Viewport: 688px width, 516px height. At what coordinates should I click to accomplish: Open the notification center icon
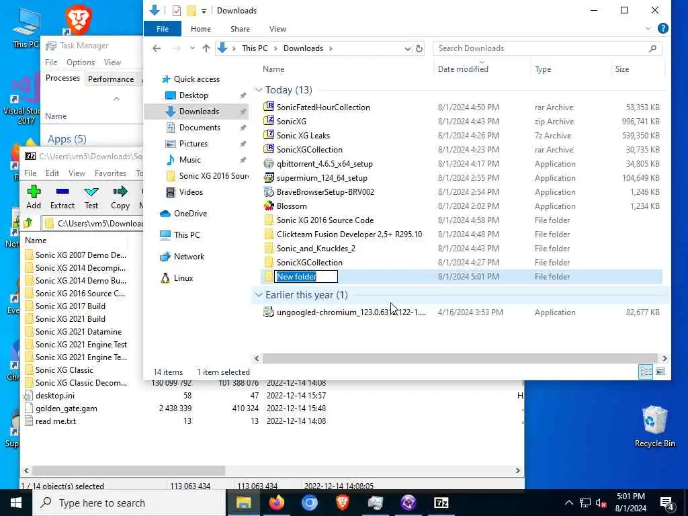[x=667, y=503]
